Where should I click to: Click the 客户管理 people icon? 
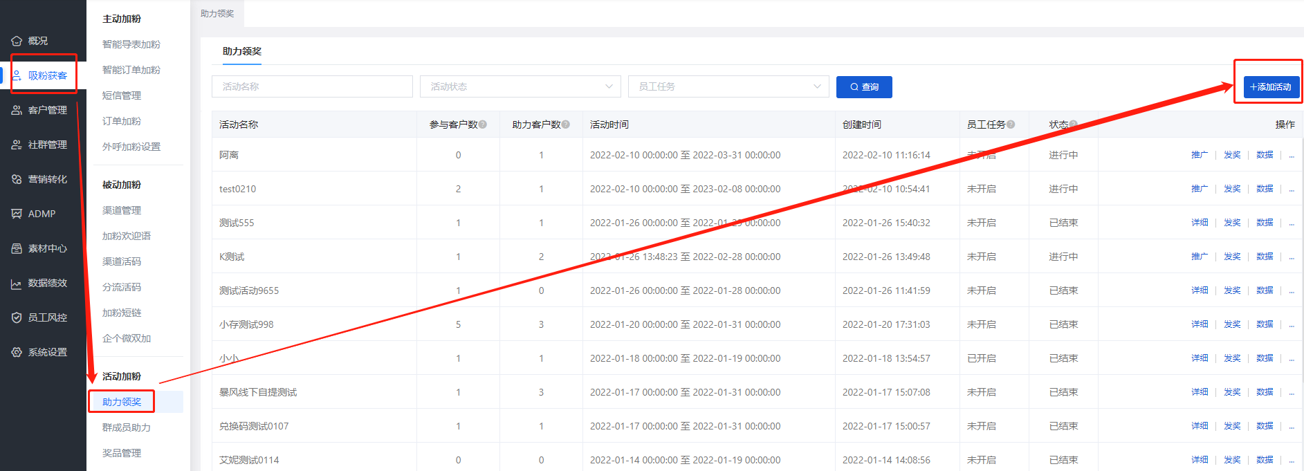pos(17,110)
